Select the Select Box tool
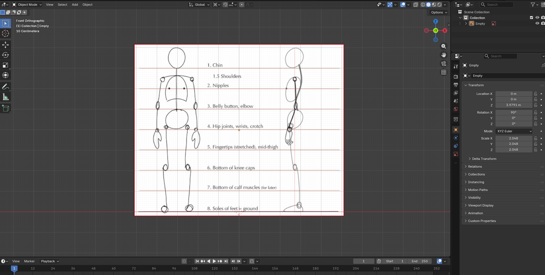 pos(5,23)
